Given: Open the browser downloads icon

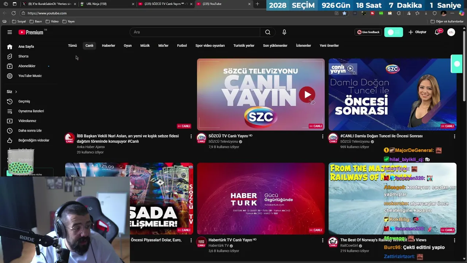Looking at the screenshot, I should click(426, 13).
